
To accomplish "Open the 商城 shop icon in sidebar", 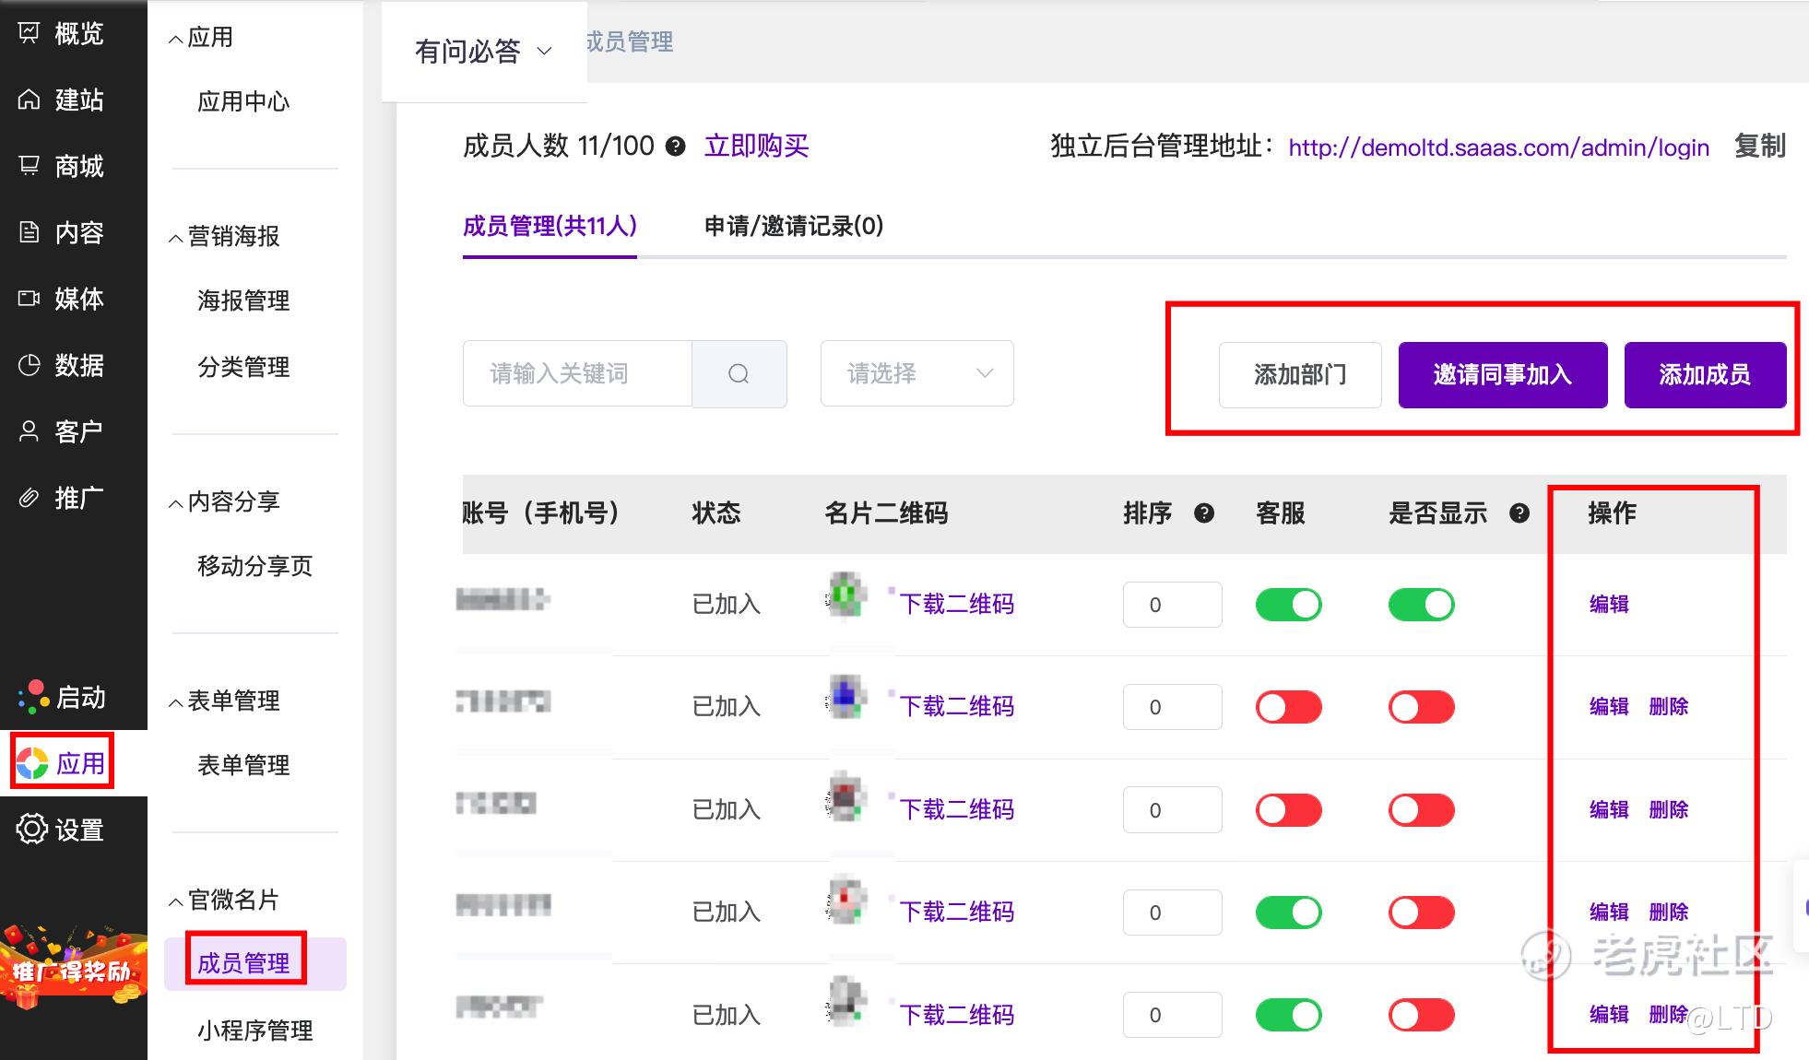I will [x=30, y=166].
